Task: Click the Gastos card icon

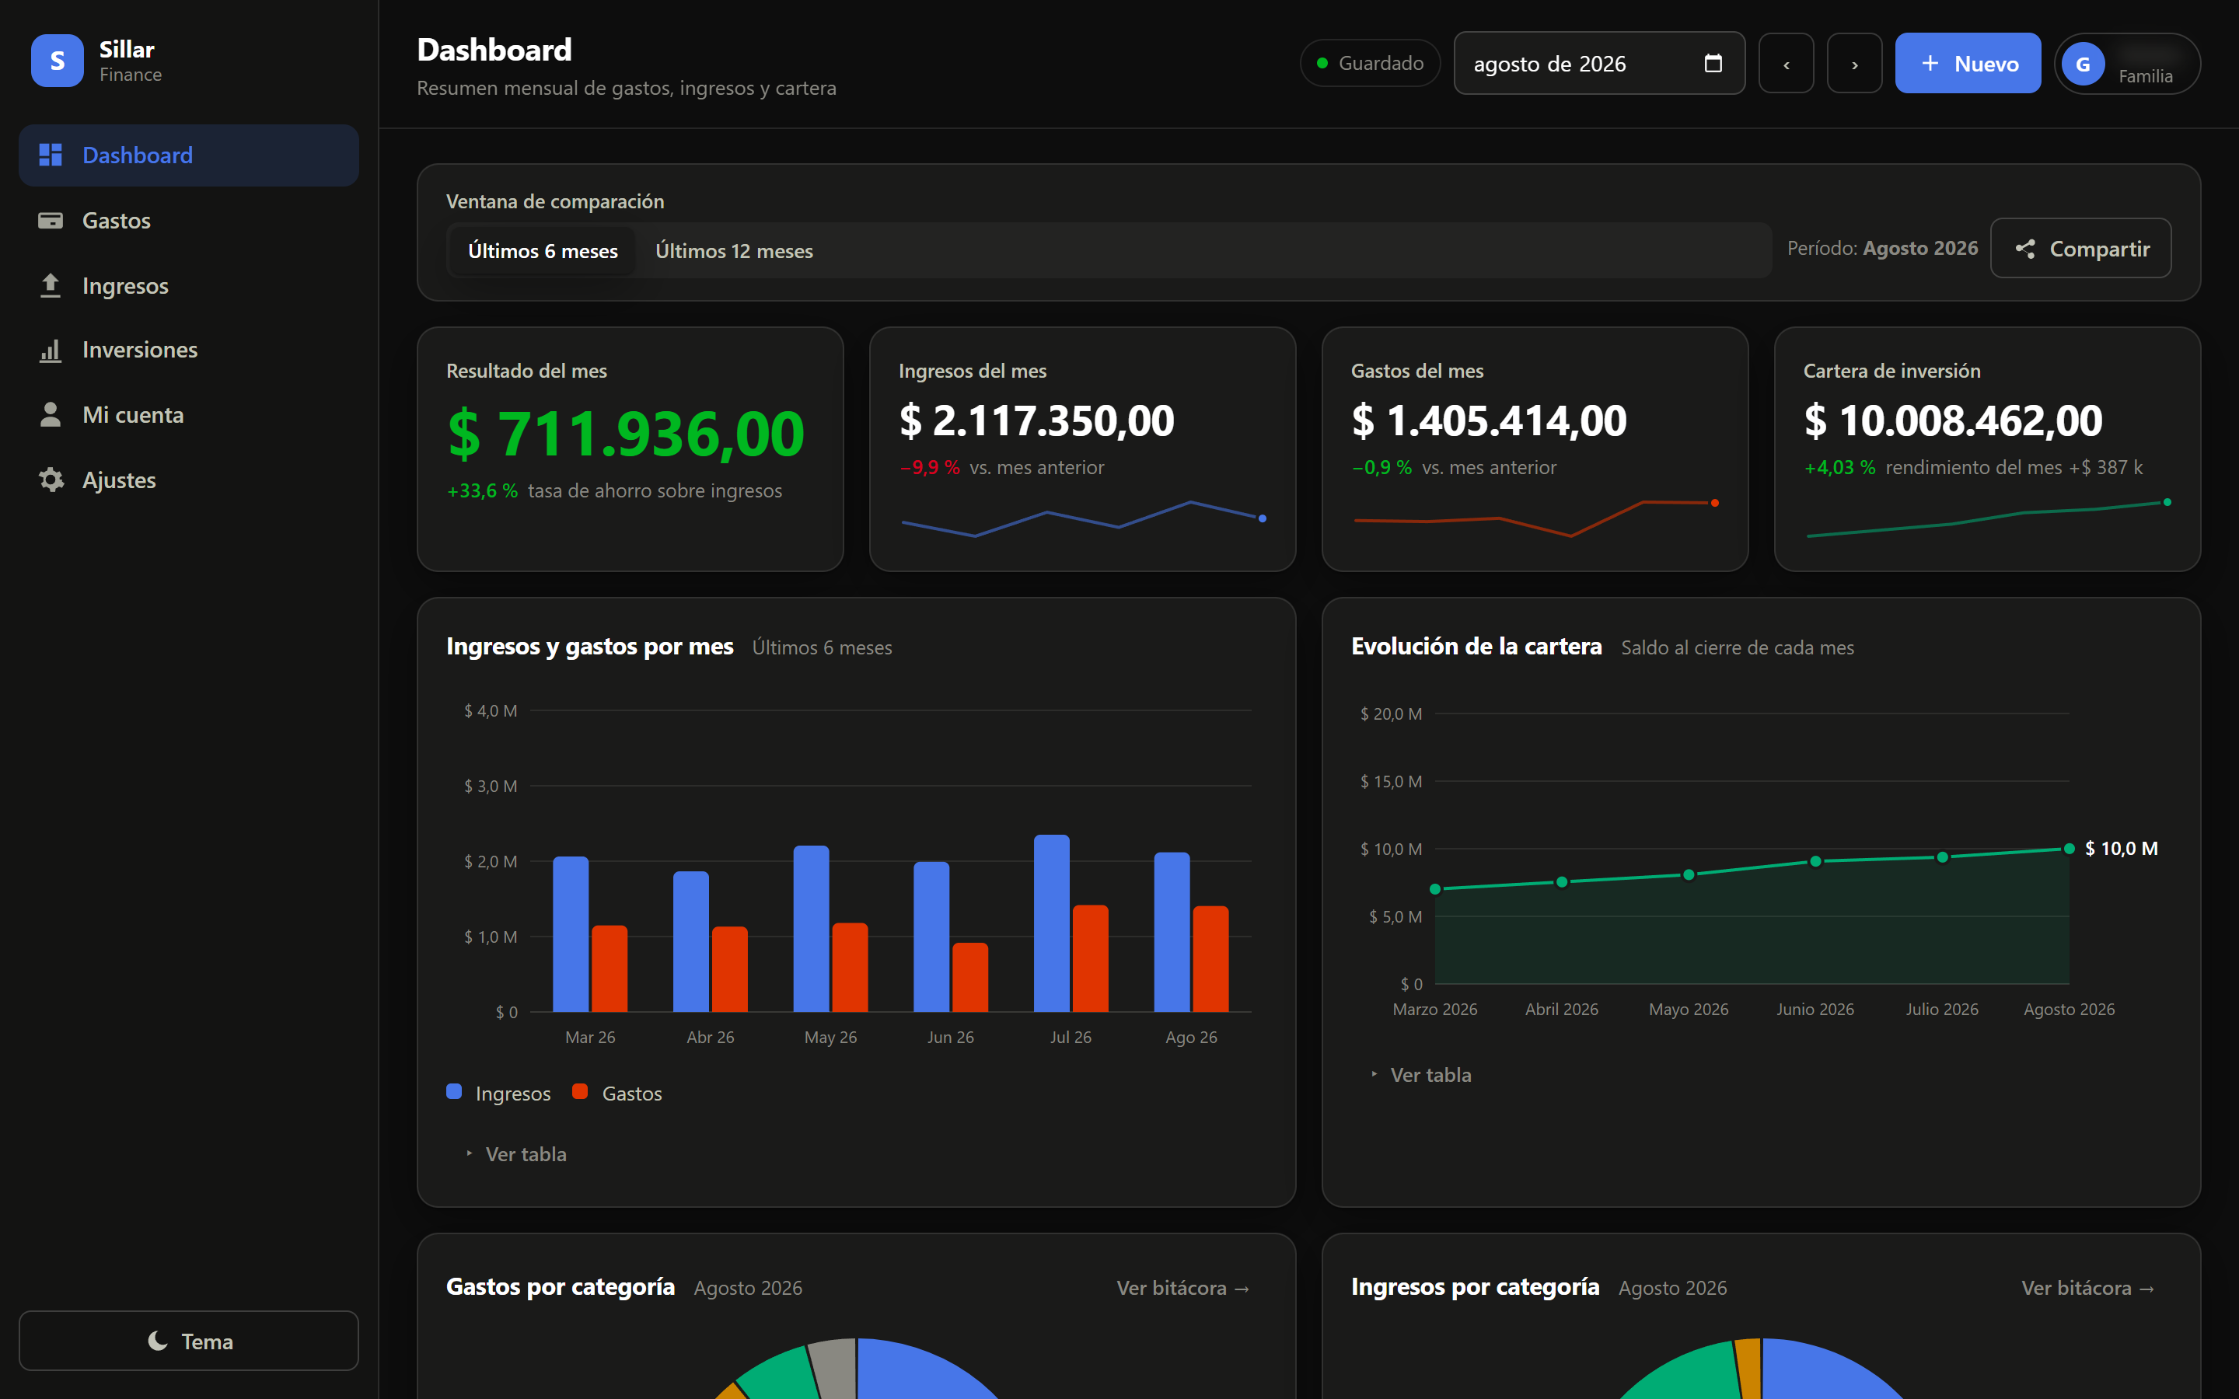Action: (51, 220)
